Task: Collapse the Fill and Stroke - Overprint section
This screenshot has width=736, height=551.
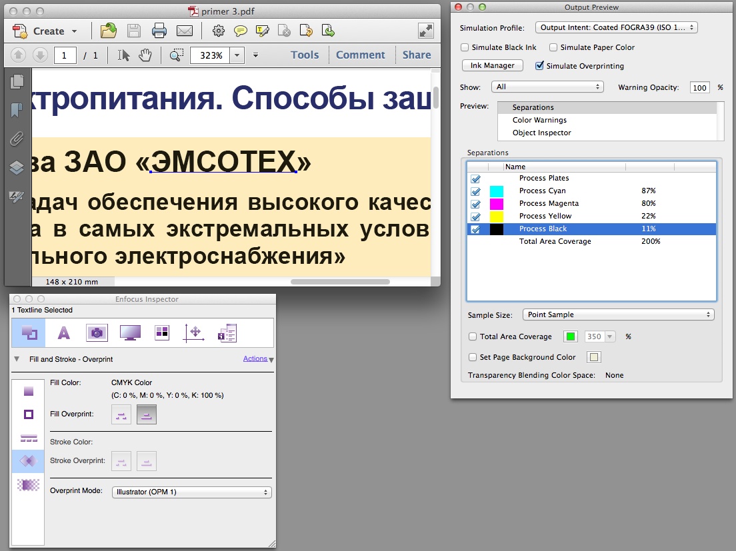Action: [17, 359]
